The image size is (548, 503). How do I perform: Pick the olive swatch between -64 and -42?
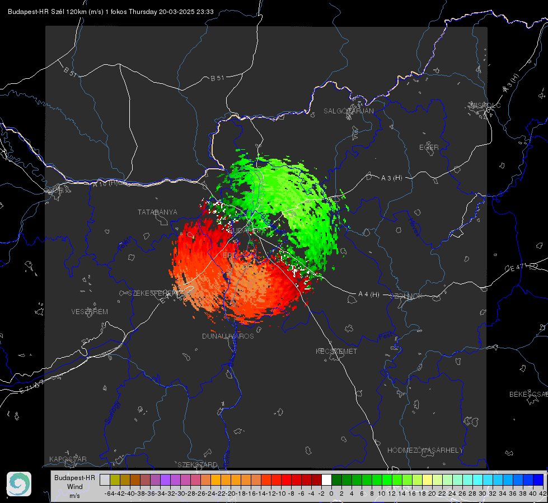click(x=115, y=480)
